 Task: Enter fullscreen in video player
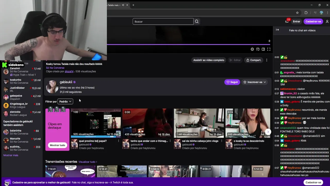click(x=269, y=49)
